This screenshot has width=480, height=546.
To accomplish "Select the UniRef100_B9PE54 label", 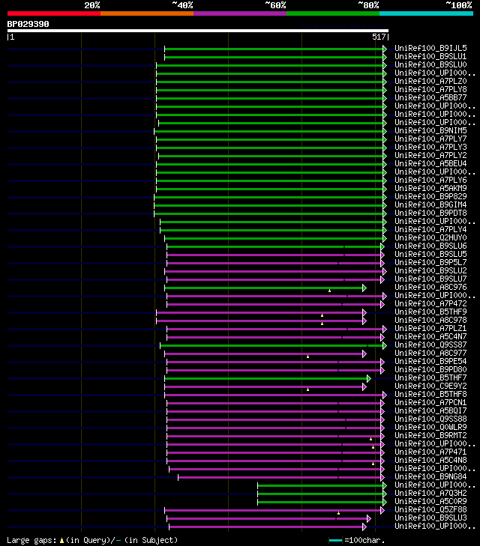I will pos(430,362).
